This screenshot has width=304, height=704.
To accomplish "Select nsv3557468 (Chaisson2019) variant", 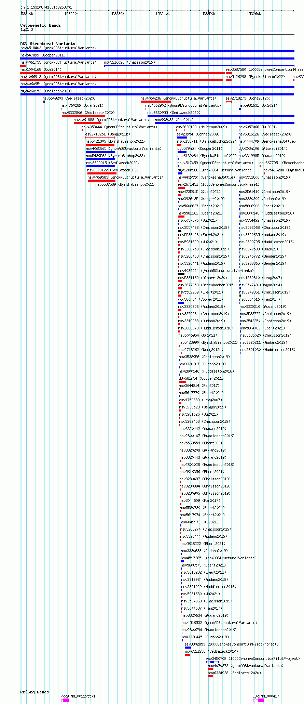I will 204,227.
